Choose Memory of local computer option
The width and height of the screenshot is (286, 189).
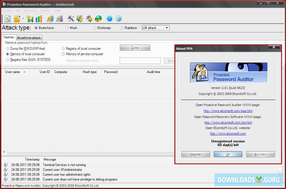point(25,54)
